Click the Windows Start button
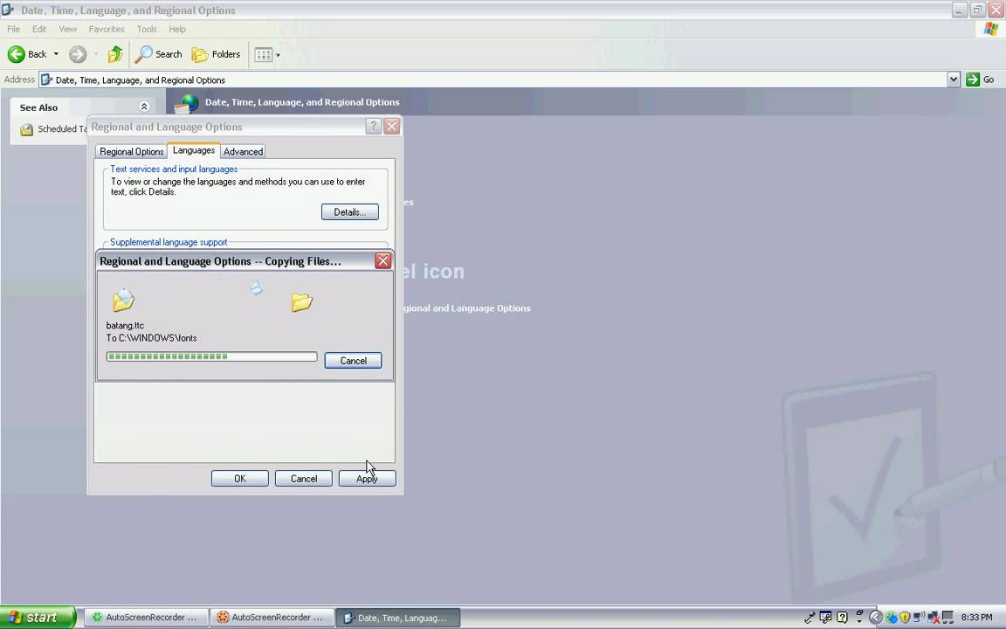Viewport: 1006px width, 629px height. tap(38, 618)
